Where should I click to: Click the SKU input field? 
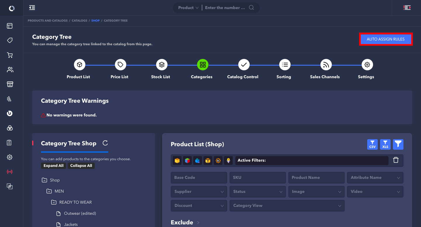258,178
